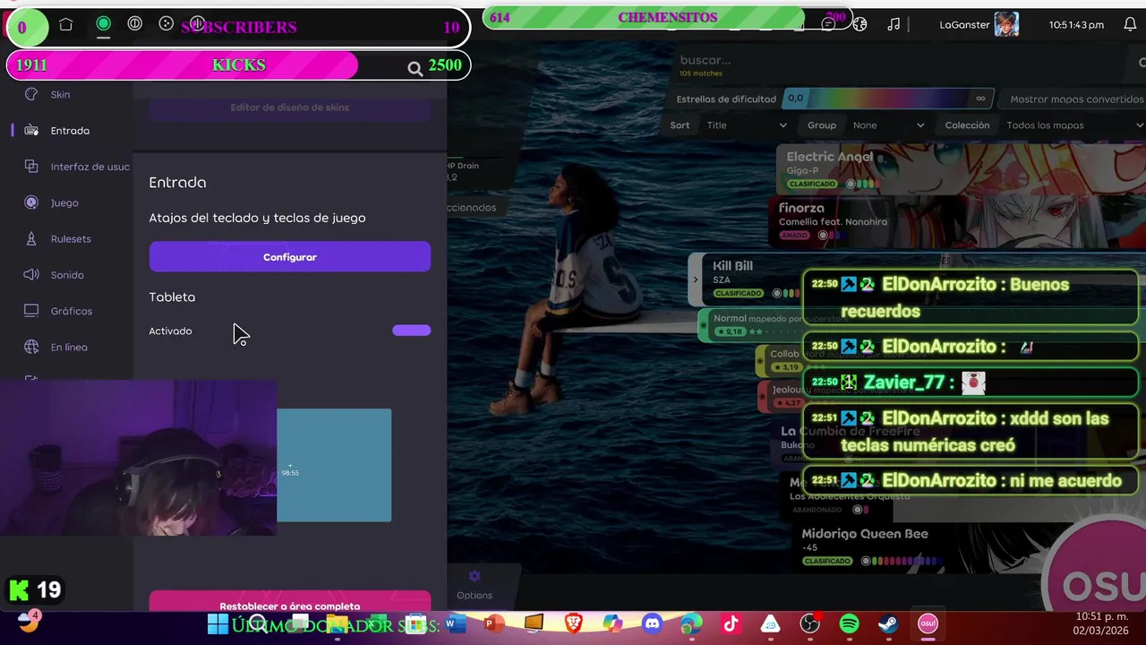Click Restablecer a área completa button

[x=289, y=603]
